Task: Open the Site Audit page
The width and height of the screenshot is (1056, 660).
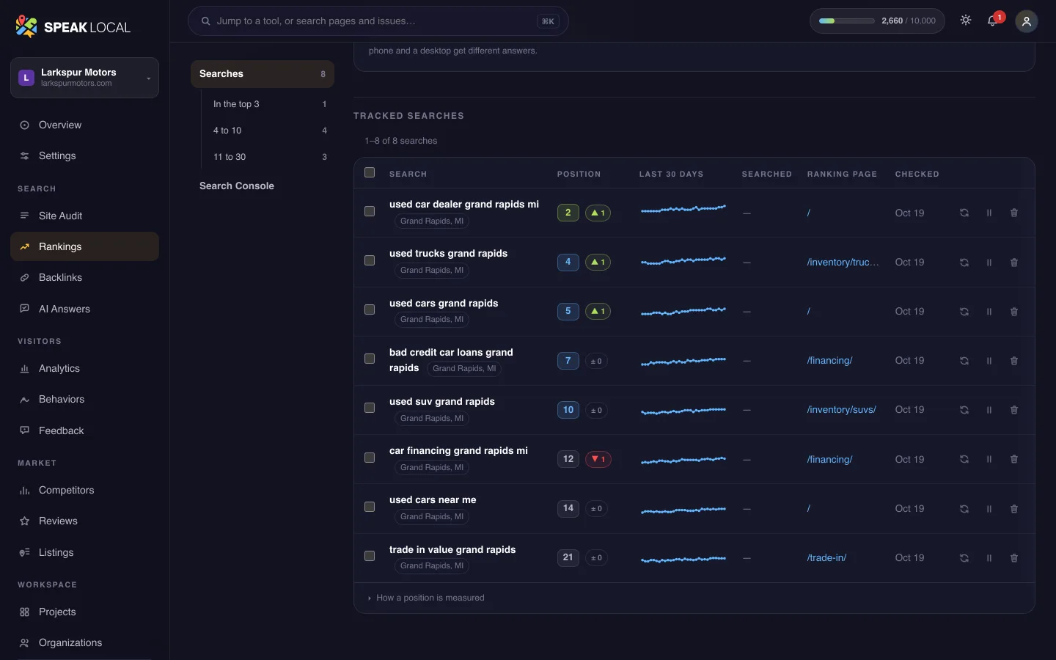Action: pyautogui.click(x=84, y=216)
